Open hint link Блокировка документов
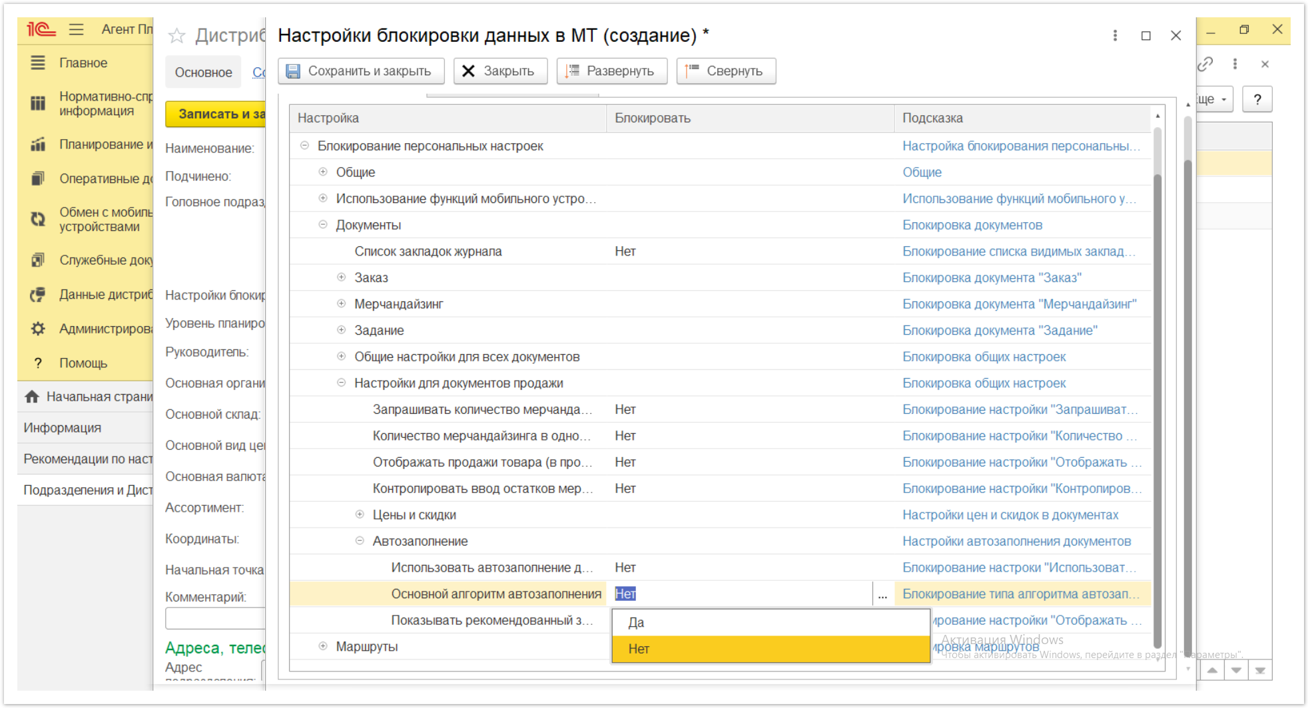The height and width of the screenshot is (708, 1308). (972, 225)
